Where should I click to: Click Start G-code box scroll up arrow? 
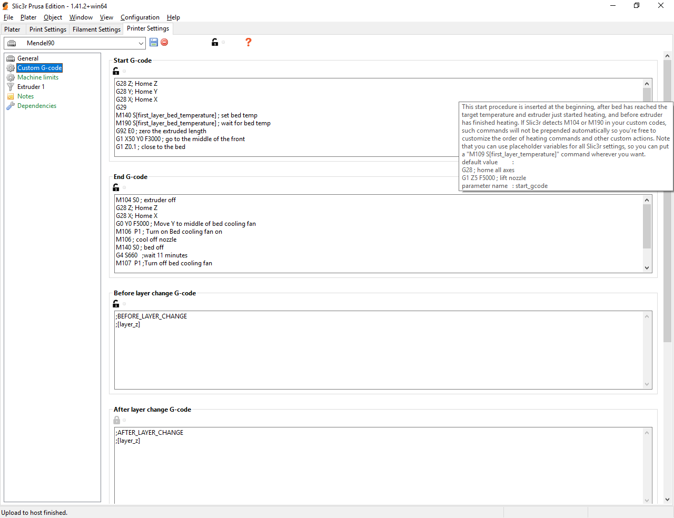coord(647,83)
